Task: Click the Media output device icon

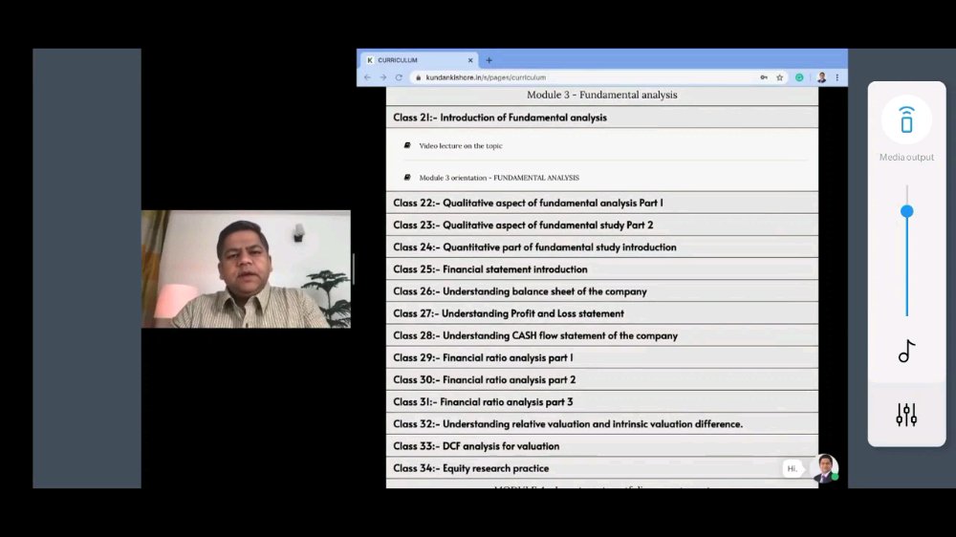Action: [x=906, y=119]
